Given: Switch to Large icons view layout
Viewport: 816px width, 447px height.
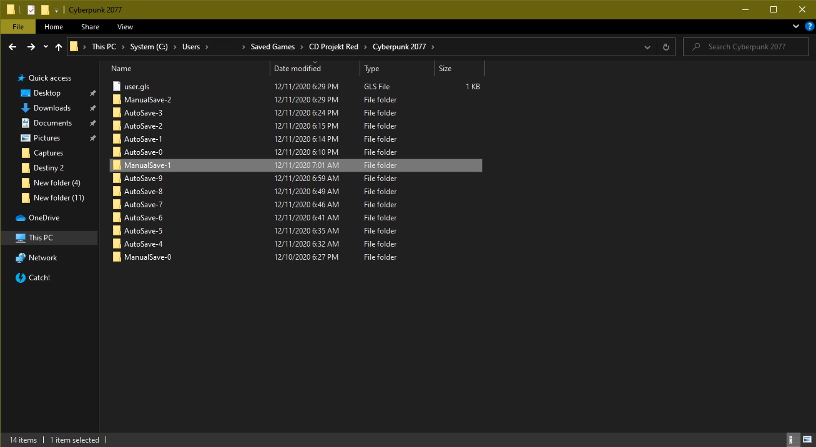Looking at the screenshot, I should 806,440.
